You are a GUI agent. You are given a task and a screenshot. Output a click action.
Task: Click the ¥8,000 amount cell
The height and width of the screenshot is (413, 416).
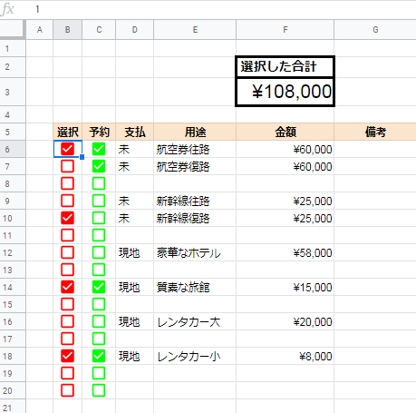pos(285,356)
